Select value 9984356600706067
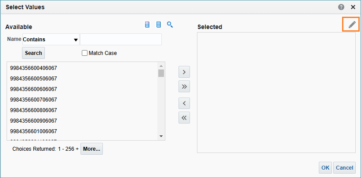 (33, 100)
